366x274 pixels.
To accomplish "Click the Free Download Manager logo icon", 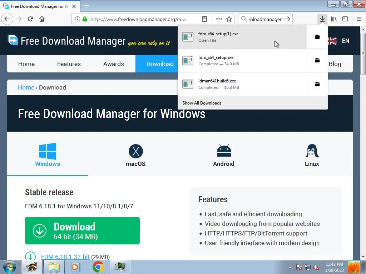I will point(13,40).
